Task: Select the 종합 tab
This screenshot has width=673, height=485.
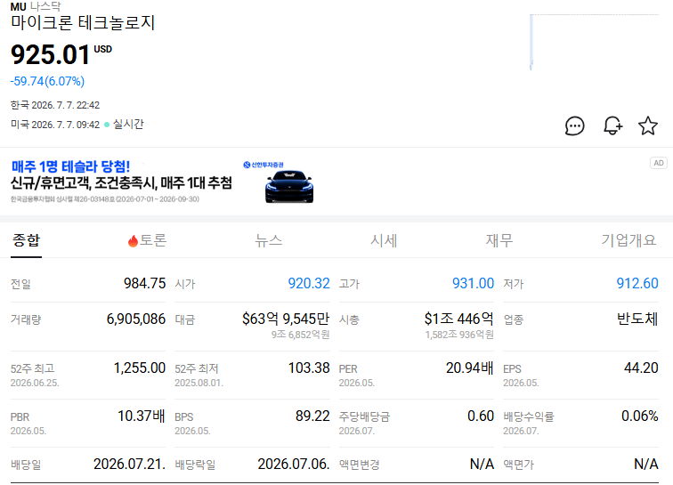Action: (x=26, y=240)
